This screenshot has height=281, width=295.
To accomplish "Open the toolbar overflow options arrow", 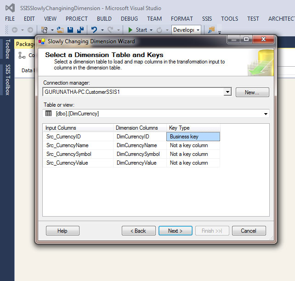I will 219,32.
